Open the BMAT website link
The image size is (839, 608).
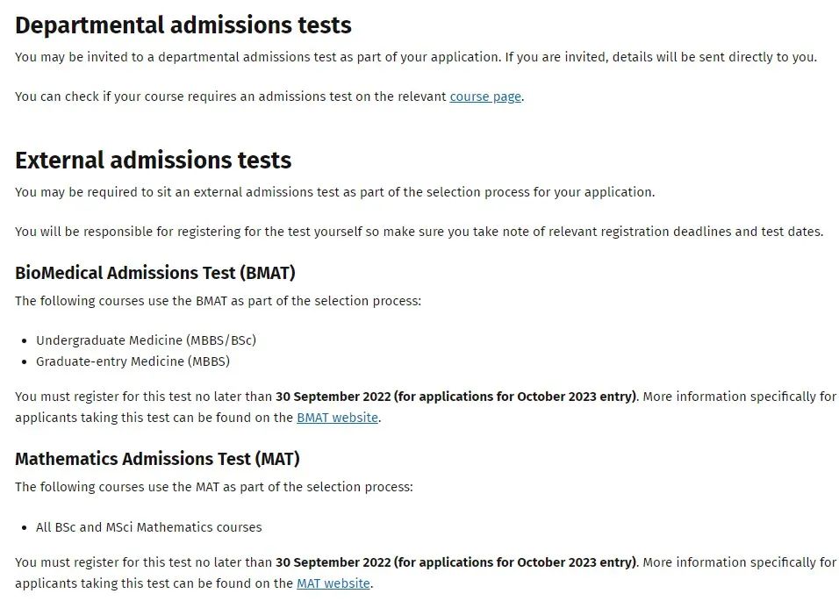click(337, 418)
